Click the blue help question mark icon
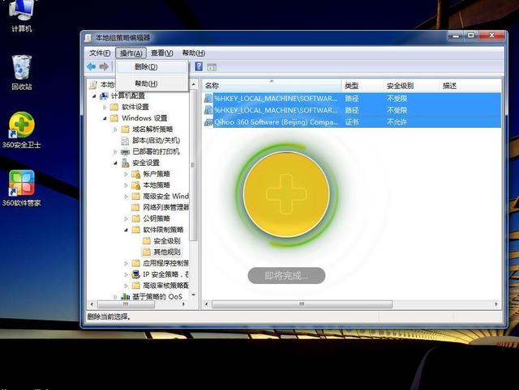The width and height of the screenshot is (519, 390). (x=199, y=67)
